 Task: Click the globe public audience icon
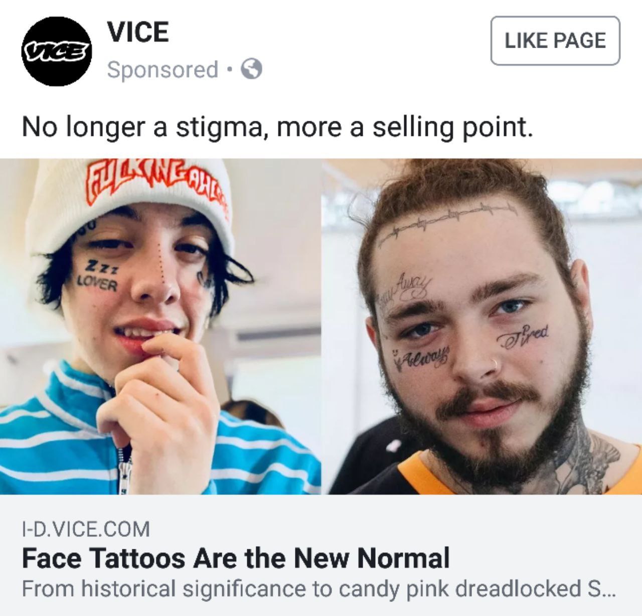252,69
